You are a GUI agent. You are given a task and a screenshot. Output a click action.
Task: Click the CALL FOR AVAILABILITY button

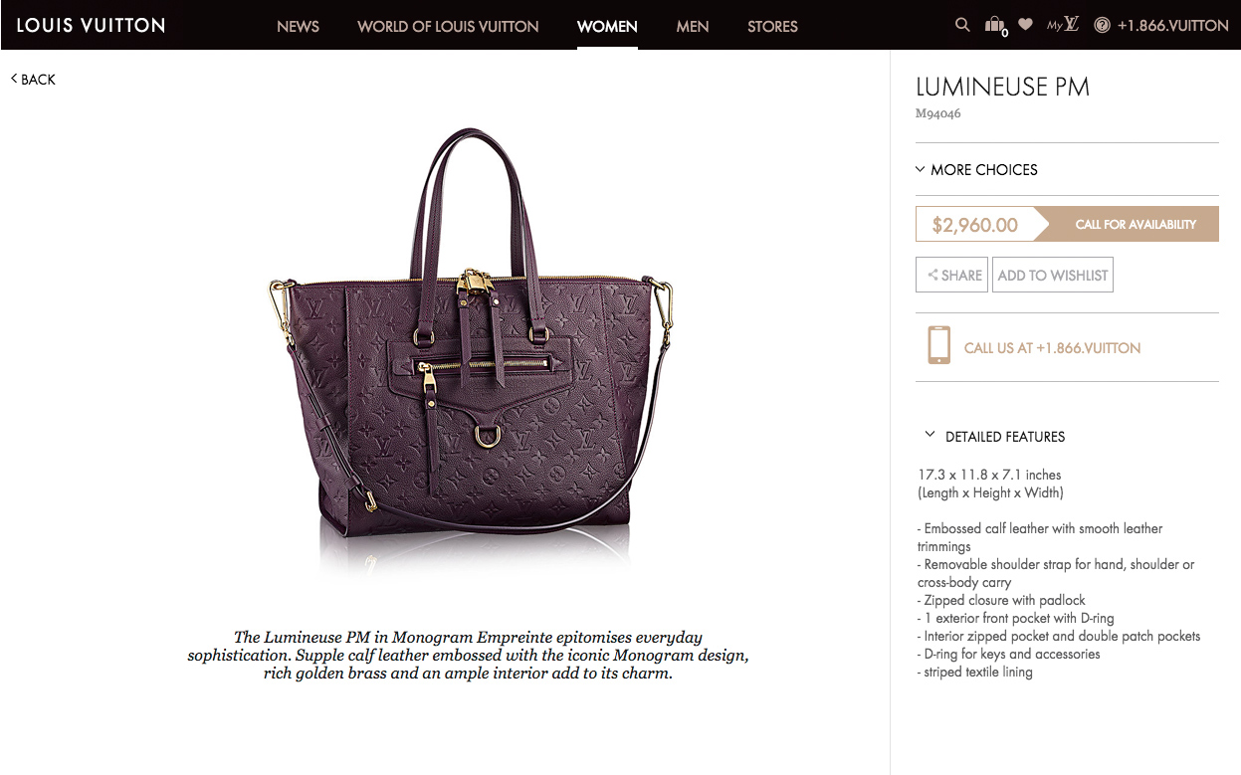tap(1127, 224)
